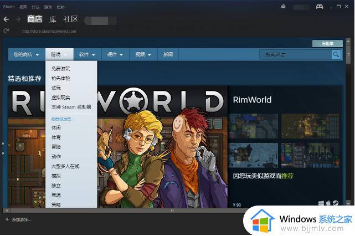The image size is (355, 236).
Task: Choose the 策略 genre
Action: [x=56, y=204]
